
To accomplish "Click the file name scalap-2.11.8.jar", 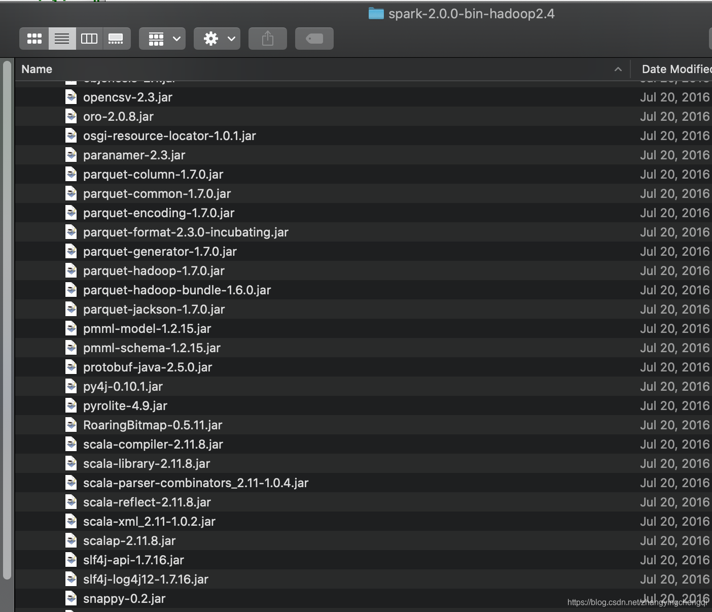I will tap(129, 541).
